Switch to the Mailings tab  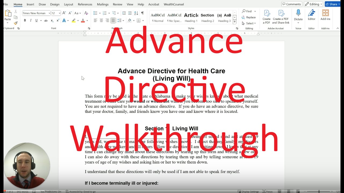point(103,4)
